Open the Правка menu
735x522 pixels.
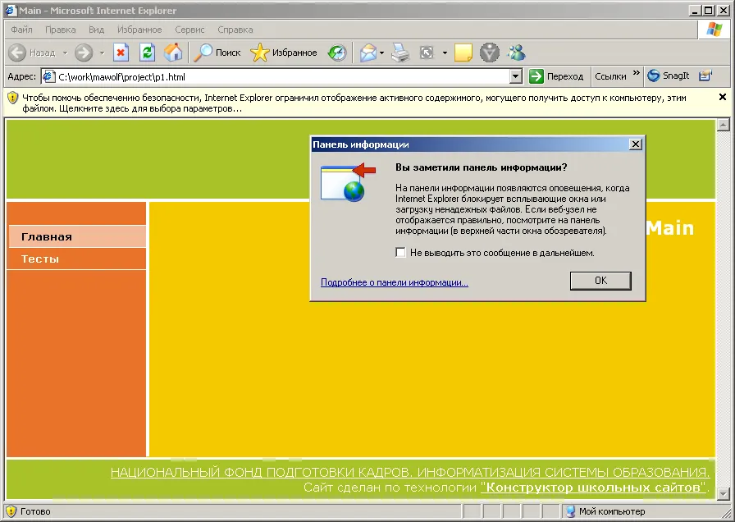(x=61, y=30)
